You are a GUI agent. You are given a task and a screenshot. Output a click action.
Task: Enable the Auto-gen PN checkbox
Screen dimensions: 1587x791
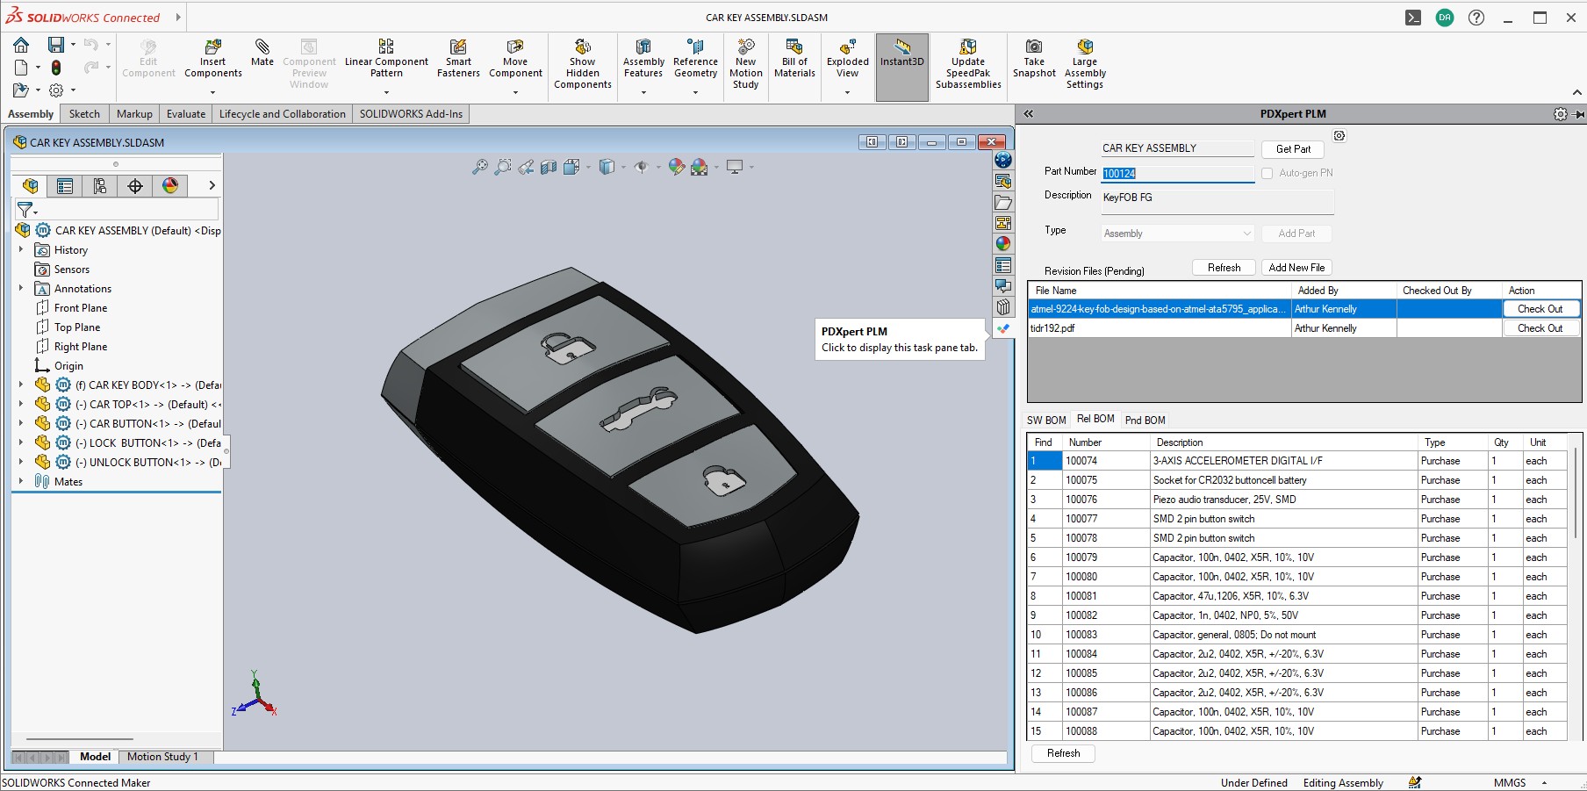(1267, 174)
